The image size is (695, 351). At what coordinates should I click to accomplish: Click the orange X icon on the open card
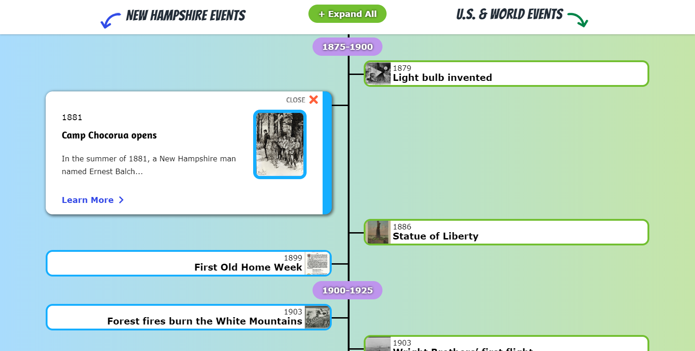pos(313,100)
